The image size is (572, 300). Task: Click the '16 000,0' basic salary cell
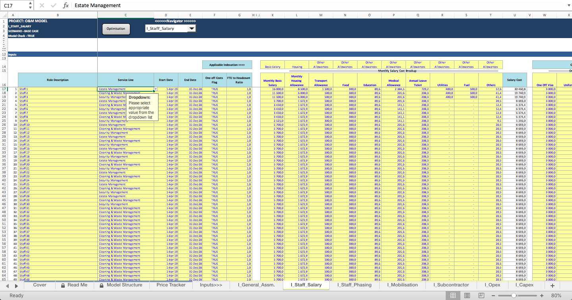pos(272,89)
